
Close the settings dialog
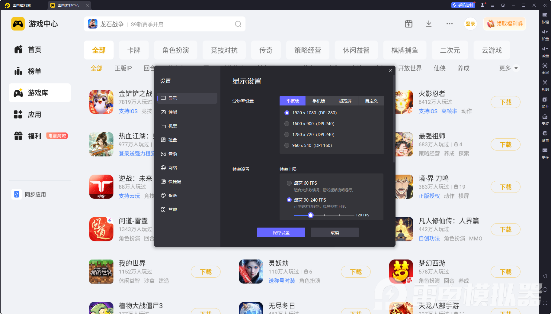point(390,71)
